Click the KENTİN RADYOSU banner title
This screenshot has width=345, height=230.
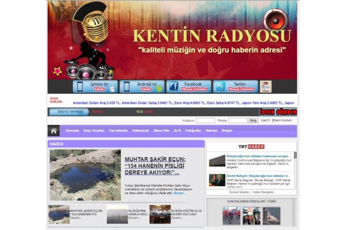coord(212,35)
